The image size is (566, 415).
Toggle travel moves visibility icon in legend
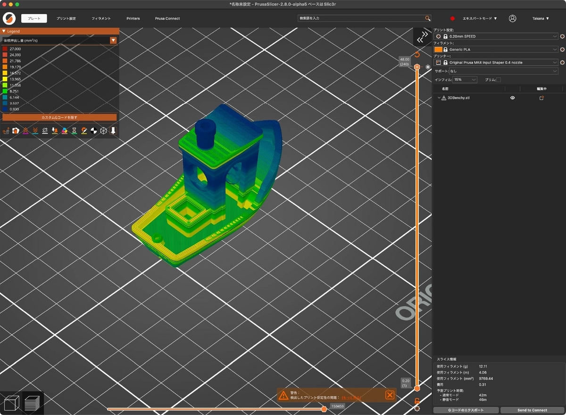[6, 130]
